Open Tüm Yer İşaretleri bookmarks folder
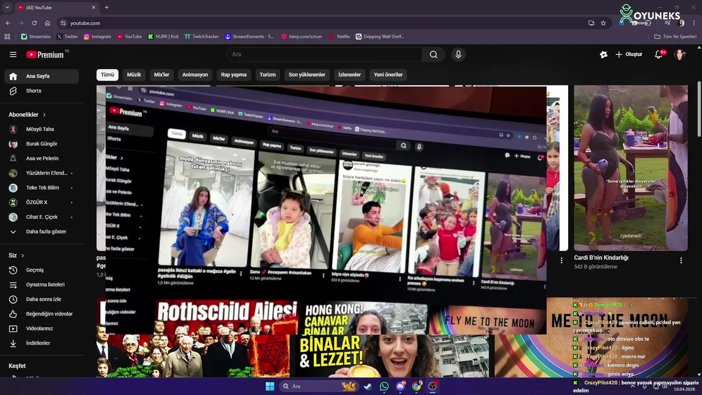 [675, 37]
